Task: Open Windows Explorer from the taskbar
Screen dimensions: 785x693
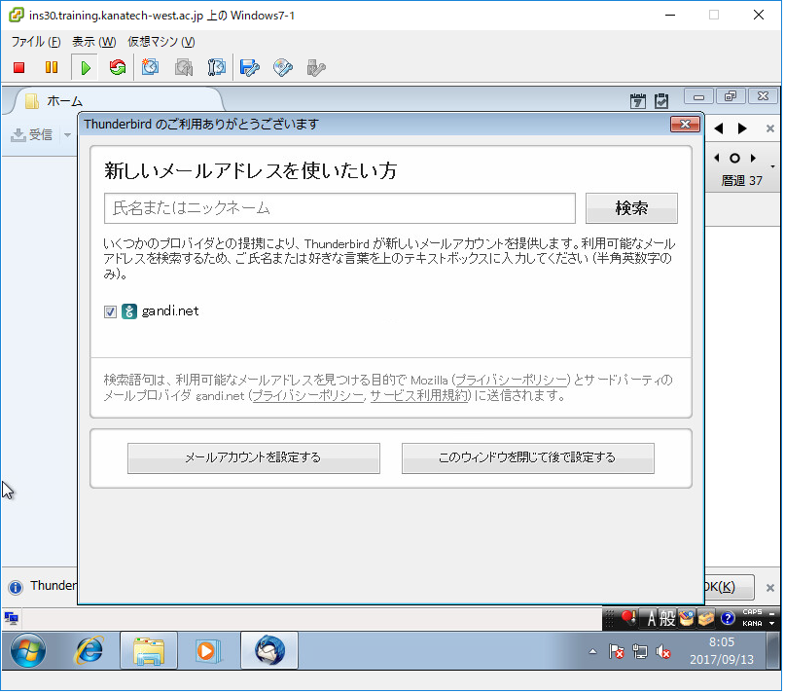Action: pyautogui.click(x=149, y=651)
